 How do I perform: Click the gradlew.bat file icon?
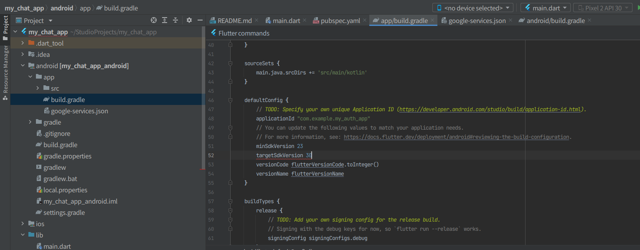[39, 179]
